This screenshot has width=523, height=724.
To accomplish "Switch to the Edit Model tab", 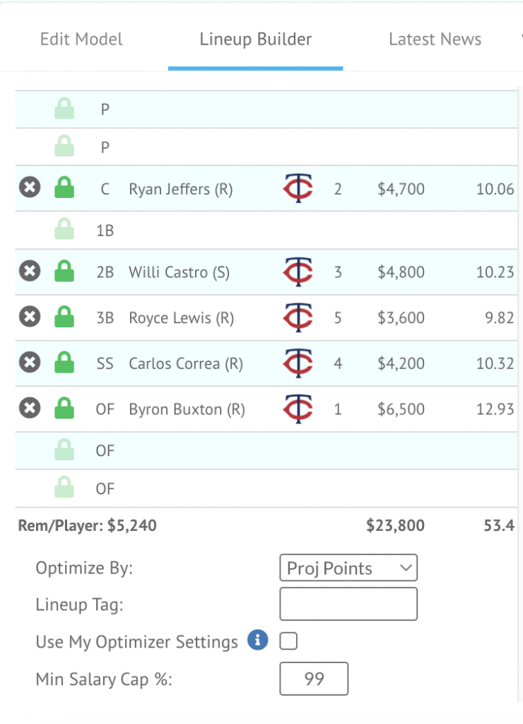I will 81,40.
